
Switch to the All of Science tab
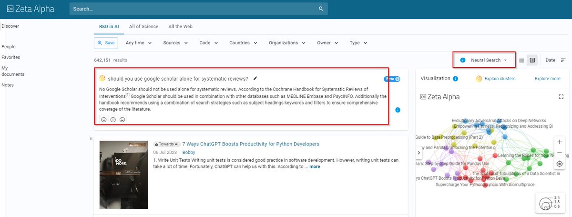point(143,26)
